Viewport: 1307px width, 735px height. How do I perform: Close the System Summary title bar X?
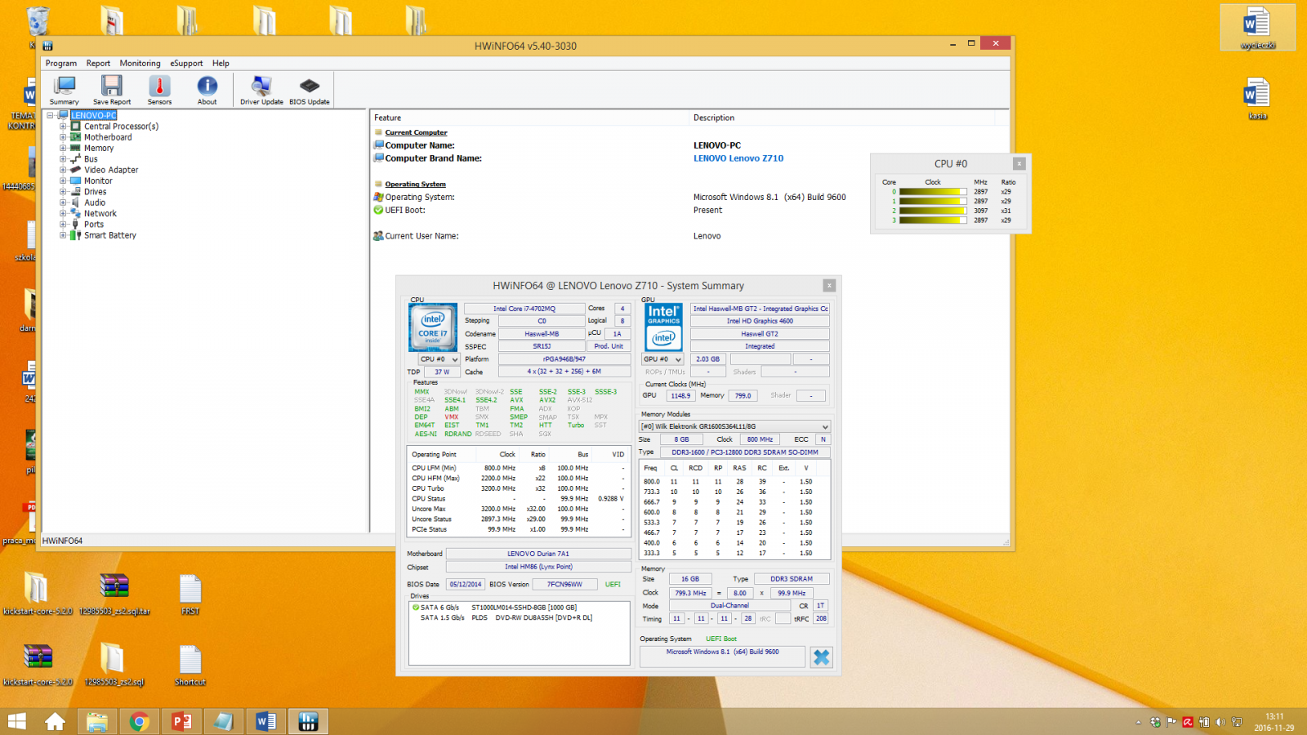(x=829, y=286)
